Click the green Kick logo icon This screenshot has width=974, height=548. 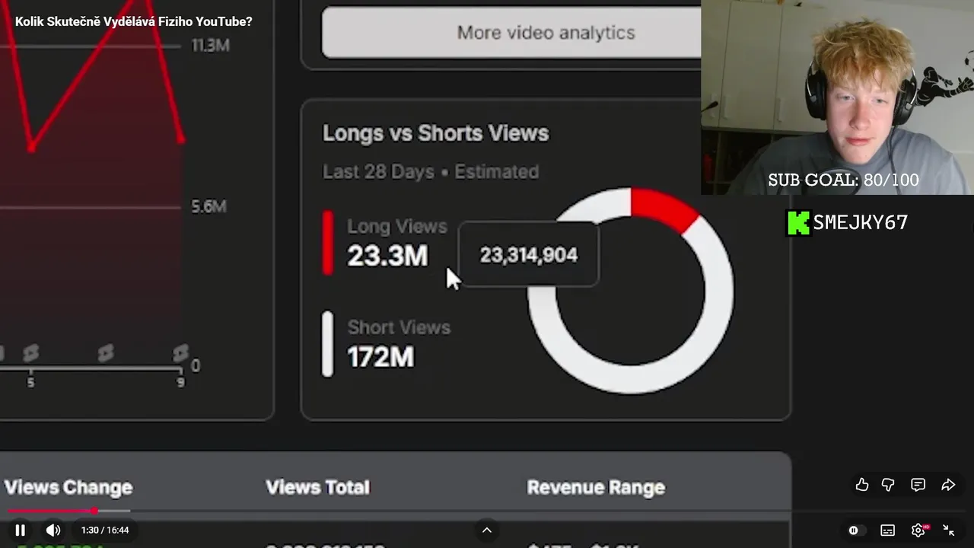797,223
